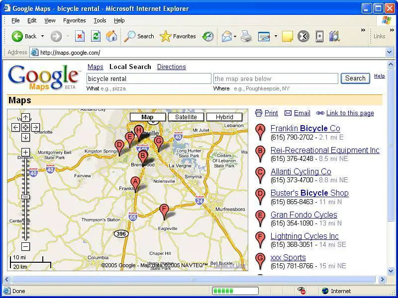Open Mail button dropdown arrow
Viewport: 398px width, 298px height.
[235, 36]
